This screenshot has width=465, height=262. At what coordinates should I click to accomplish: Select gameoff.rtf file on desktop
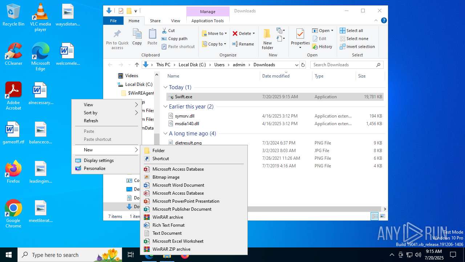click(x=13, y=133)
